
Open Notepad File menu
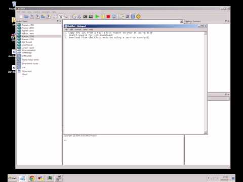click(x=66, y=29)
